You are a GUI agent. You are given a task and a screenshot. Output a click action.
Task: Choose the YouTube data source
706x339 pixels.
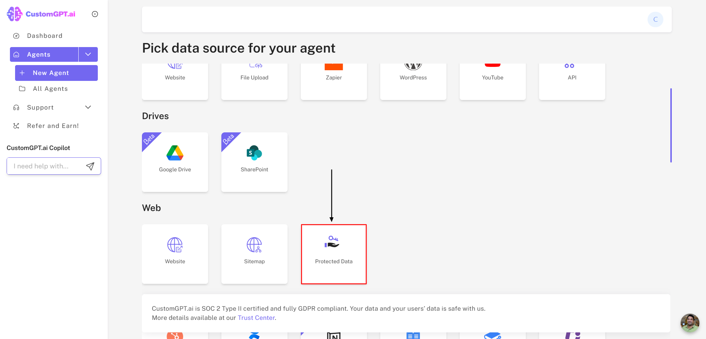pyautogui.click(x=493, y=81)
